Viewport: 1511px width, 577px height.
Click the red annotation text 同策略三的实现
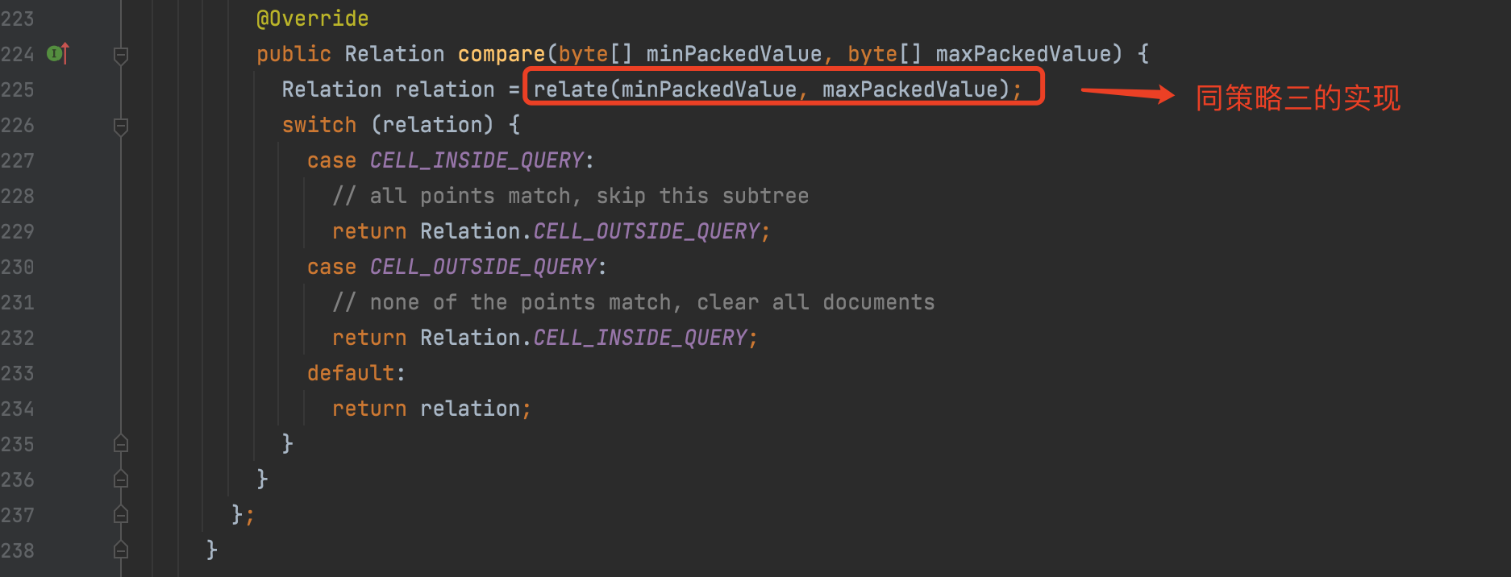1297,98
